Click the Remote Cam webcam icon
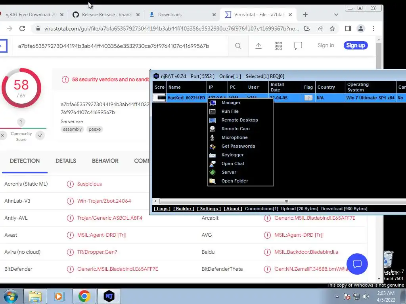Image resolution: width=406 pixels, height=304 pixels. coord(213,129)
